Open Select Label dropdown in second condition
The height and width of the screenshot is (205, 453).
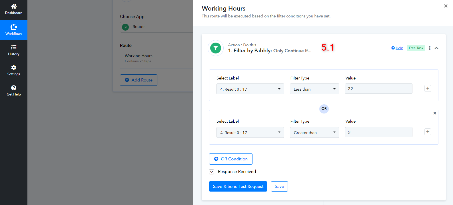(x=250, y=132)
